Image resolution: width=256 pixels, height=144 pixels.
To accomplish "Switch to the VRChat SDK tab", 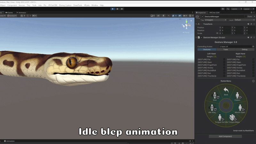I will (214, 12).
